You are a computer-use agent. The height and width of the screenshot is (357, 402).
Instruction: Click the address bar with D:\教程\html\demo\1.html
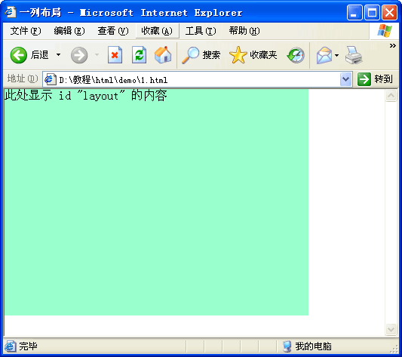(198, 80)
